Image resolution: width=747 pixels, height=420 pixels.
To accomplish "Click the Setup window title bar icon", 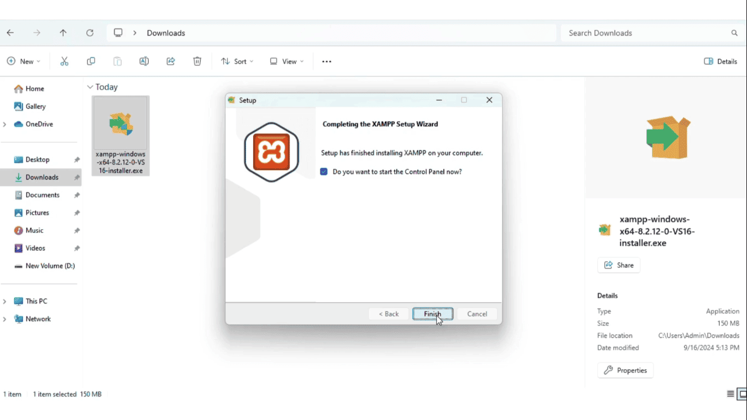I will pyautogui.click(x=231, y=100).
